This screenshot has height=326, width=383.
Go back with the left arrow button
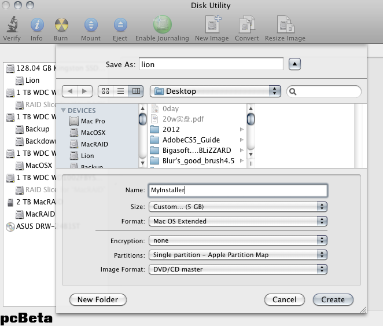(70, 91)
